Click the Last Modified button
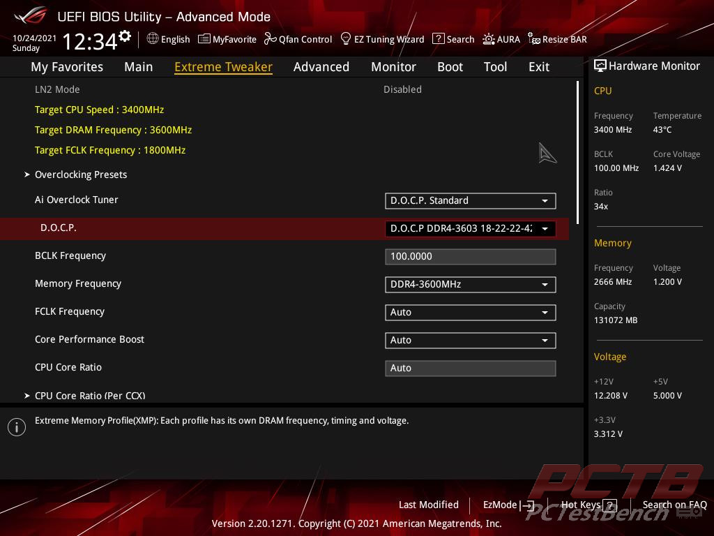The width and height of the screenshot is (714, 536). click(x=429, y=505)
